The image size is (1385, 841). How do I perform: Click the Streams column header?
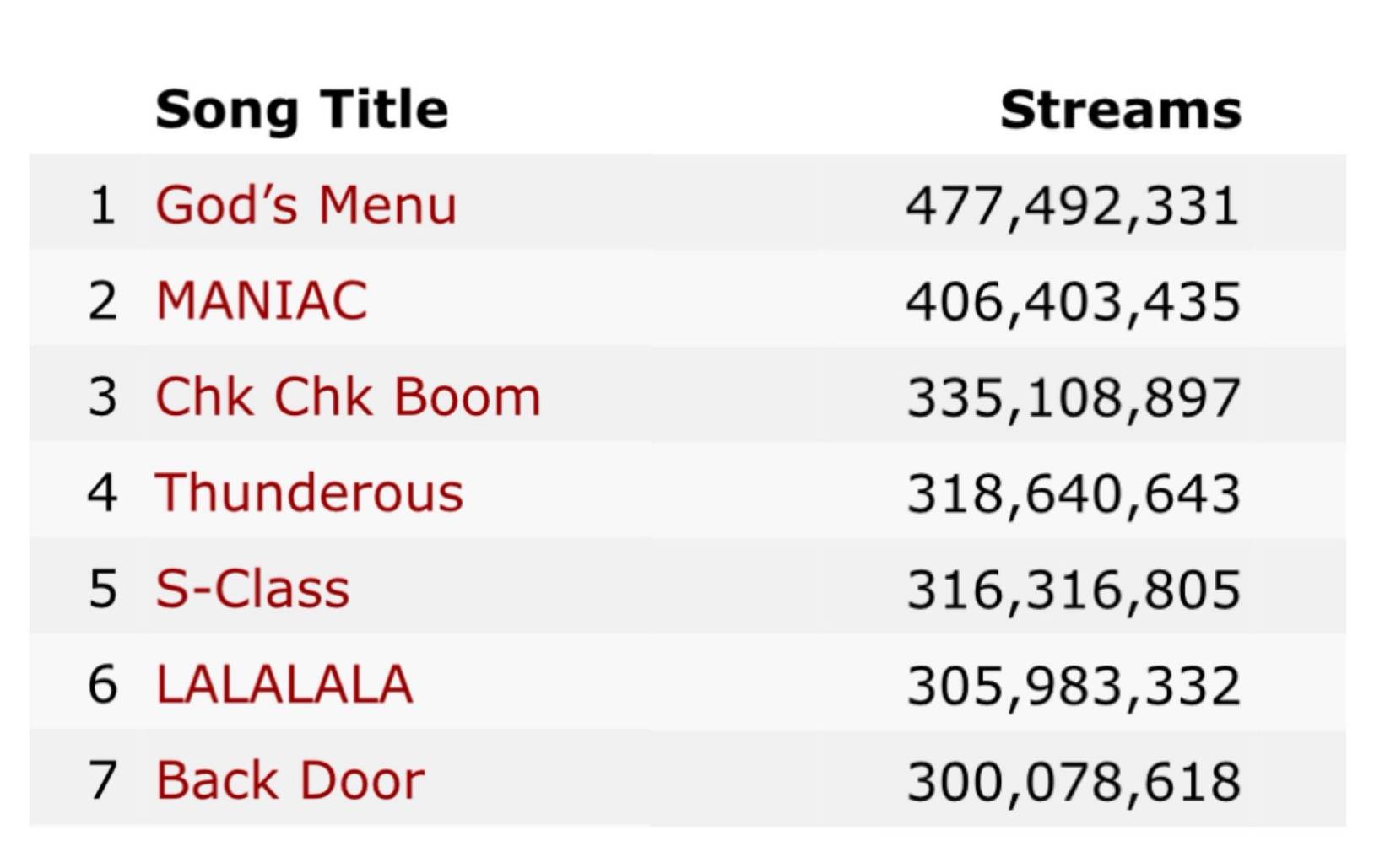tap(1120, 110)
